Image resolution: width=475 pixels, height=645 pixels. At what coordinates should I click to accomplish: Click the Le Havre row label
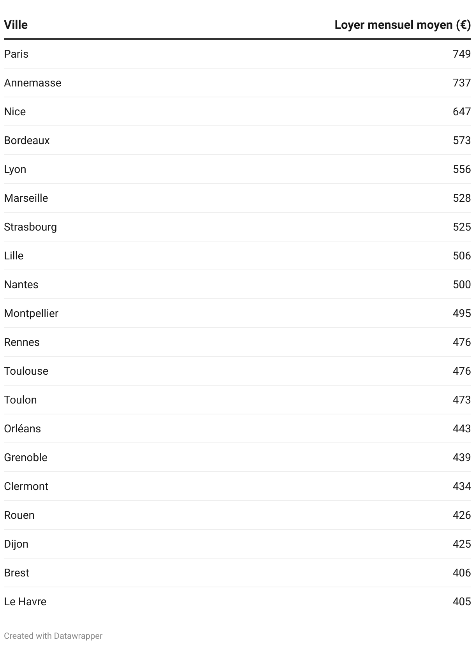pos(25,601)
